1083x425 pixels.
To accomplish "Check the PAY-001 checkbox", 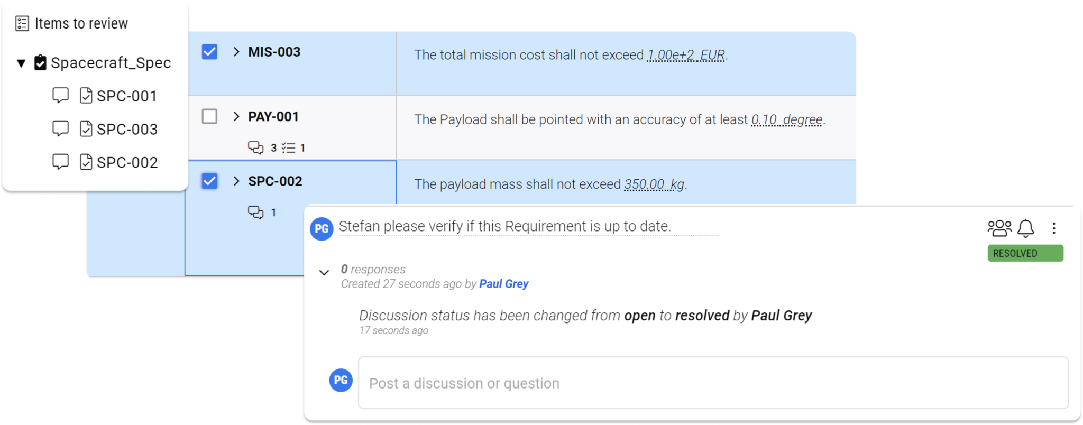I will (209, 116).
